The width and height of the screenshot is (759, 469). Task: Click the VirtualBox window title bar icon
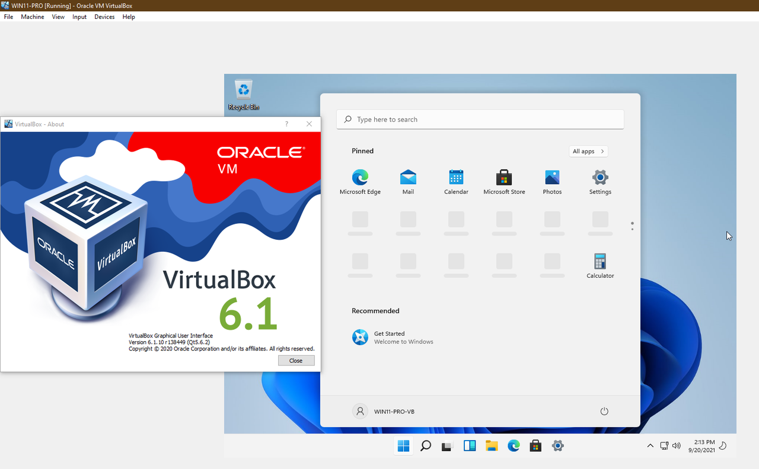click(6, 6)
